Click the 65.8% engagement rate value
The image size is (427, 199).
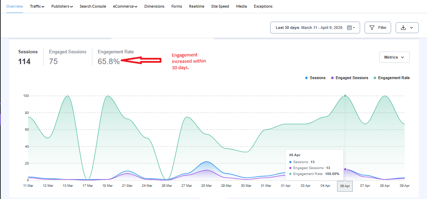109,62
